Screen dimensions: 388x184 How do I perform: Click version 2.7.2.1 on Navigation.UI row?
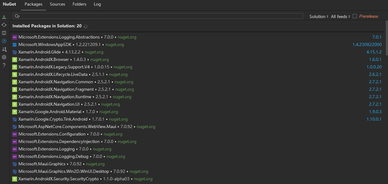tap(375, 104)
